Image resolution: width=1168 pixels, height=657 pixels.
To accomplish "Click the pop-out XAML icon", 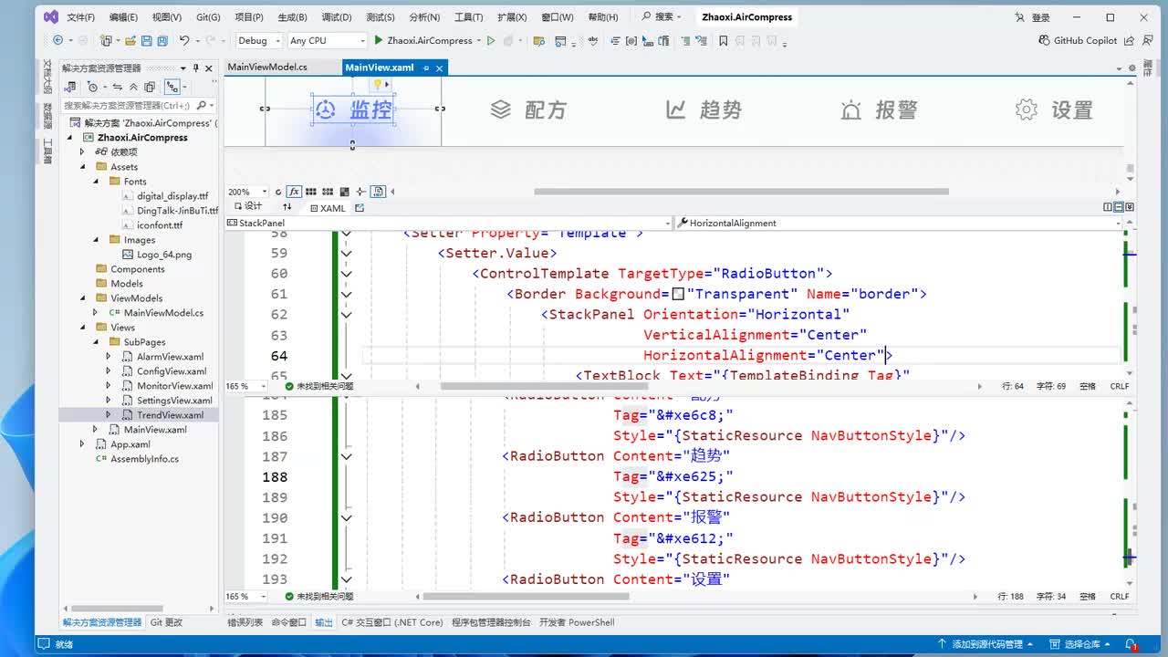I will coord(360,208).
